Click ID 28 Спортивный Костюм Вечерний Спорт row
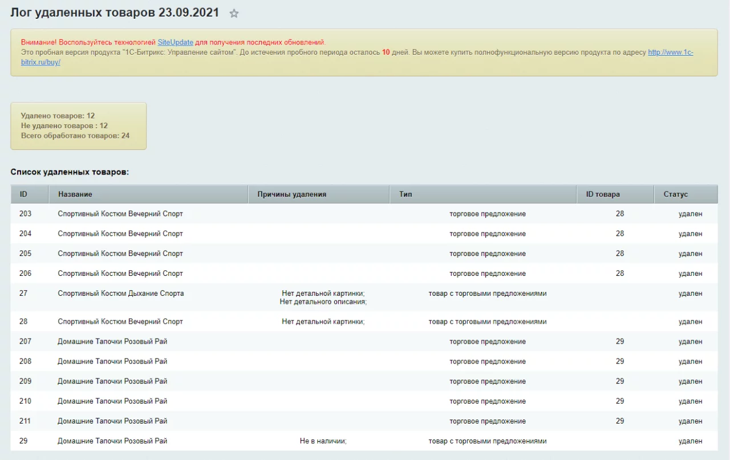The width and height of the screenshot is (730, 460). click(120, 321)
